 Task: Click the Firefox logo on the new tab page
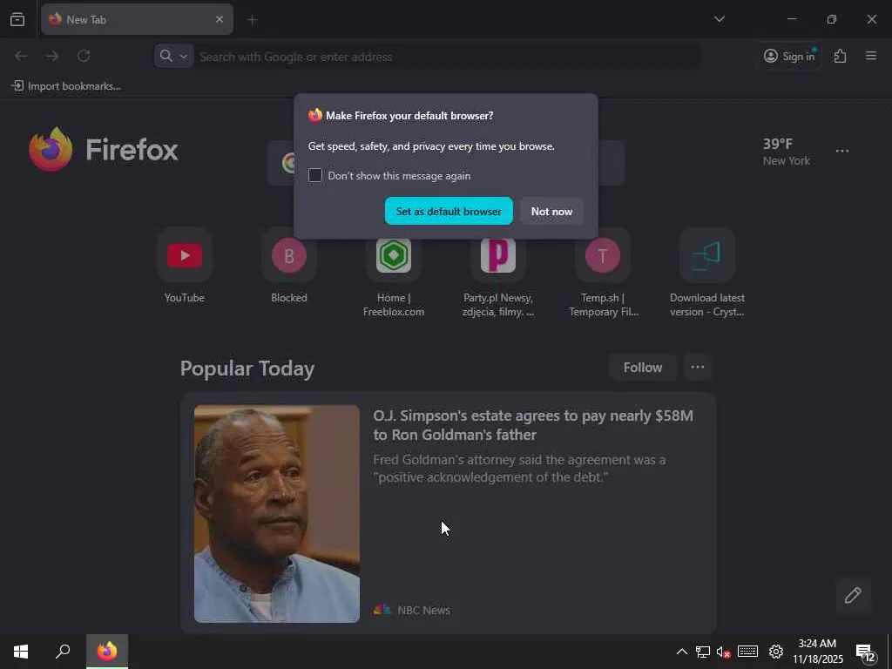pos(105,150)
